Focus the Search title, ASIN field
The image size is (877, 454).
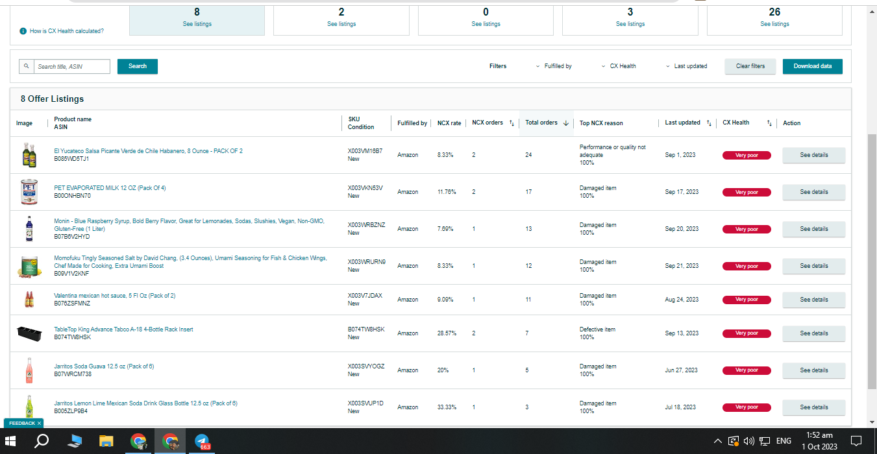[x=72, y=66]
